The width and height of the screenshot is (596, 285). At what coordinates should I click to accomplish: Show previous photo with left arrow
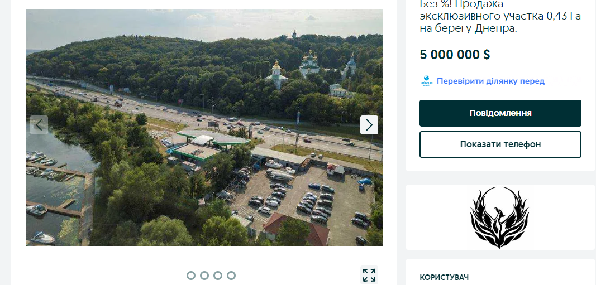[x=39, y=125]
